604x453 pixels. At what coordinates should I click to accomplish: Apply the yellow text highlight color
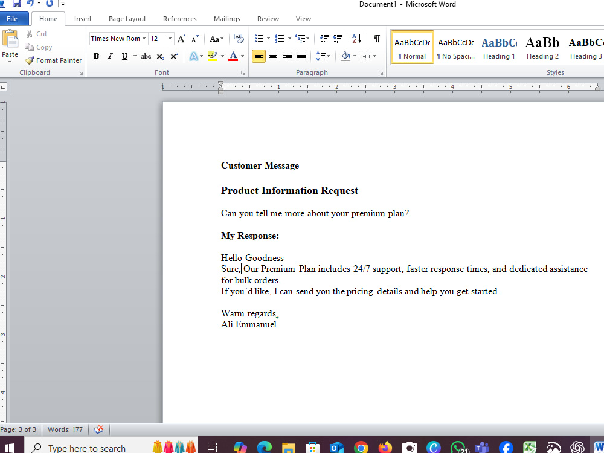point(212,57)
